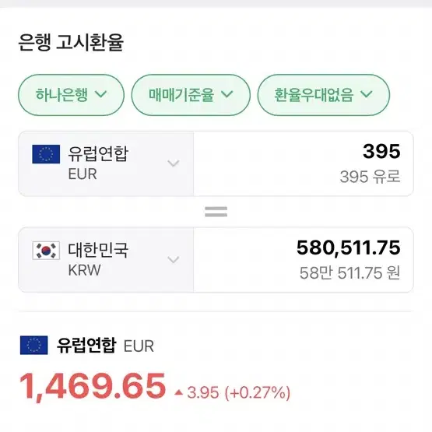Open the 매매기준율 rate type dropdown
432x432 pixels.
tap(191, 95)
